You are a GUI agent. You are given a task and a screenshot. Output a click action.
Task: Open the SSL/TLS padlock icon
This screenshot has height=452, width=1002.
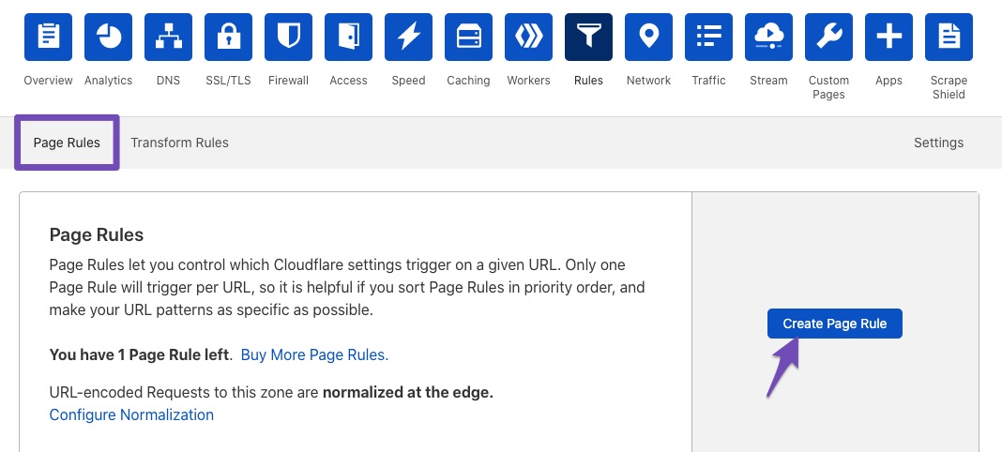pyautogui.click(x=228, y=37)
